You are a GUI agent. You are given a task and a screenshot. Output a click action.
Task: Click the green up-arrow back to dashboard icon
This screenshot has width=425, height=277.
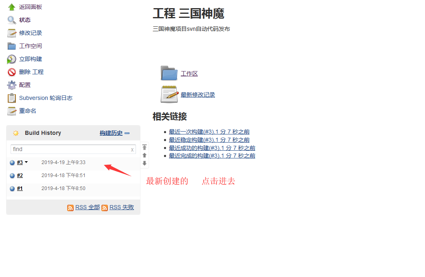click(x=11, y=7)
